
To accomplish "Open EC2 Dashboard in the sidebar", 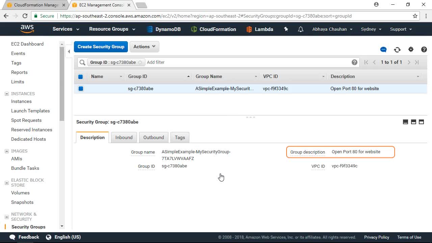I will (x=27, y=44).
